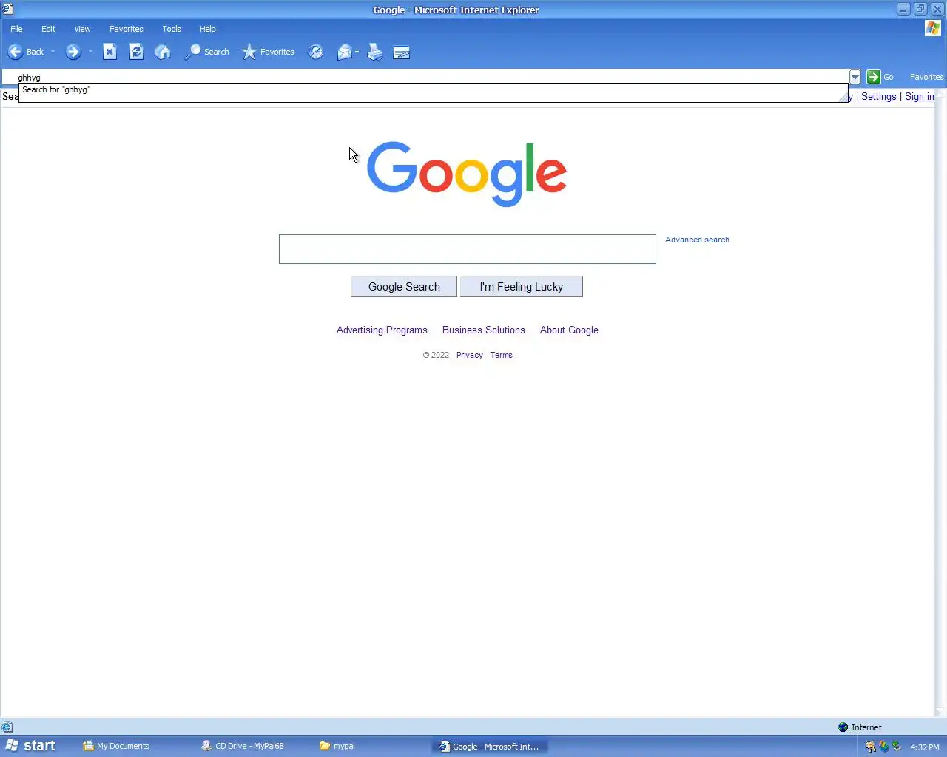Open the View menu
This screenshot has height=757, width=947.
82,29
